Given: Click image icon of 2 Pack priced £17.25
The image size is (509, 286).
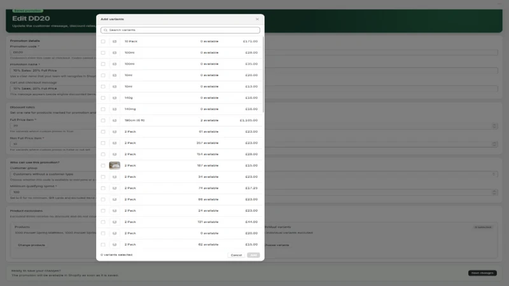Looking at the screenshot, I should click(115, 188).
